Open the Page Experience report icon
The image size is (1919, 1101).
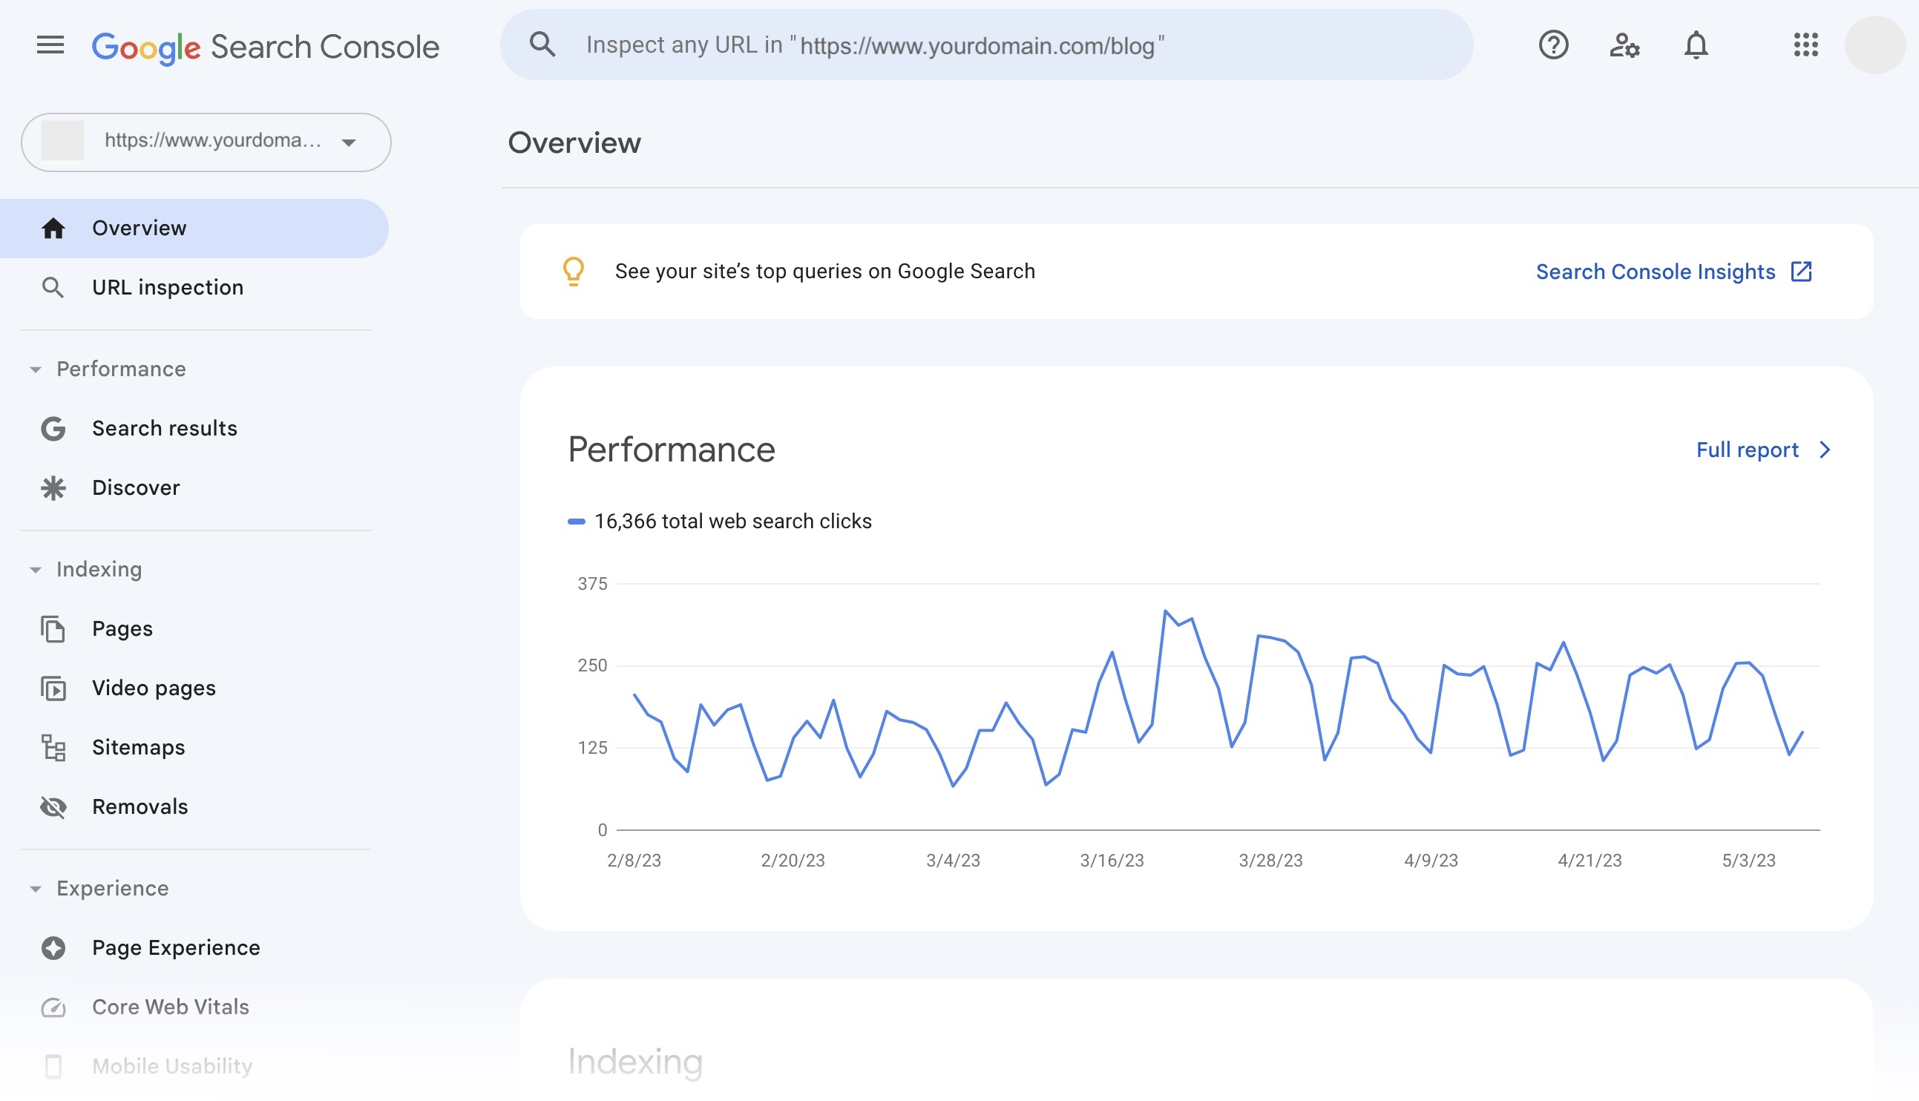[x=52, y=947]
